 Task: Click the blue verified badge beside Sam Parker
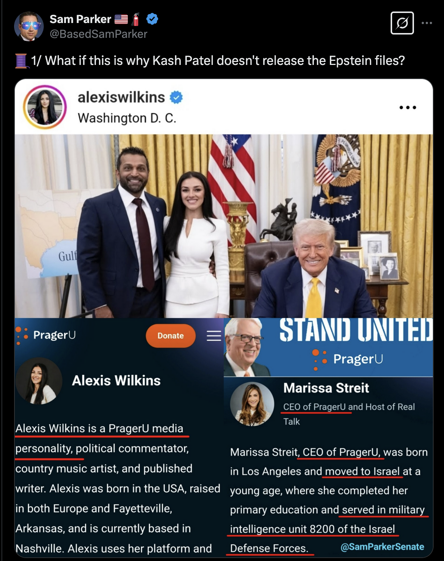pos(152,19)
